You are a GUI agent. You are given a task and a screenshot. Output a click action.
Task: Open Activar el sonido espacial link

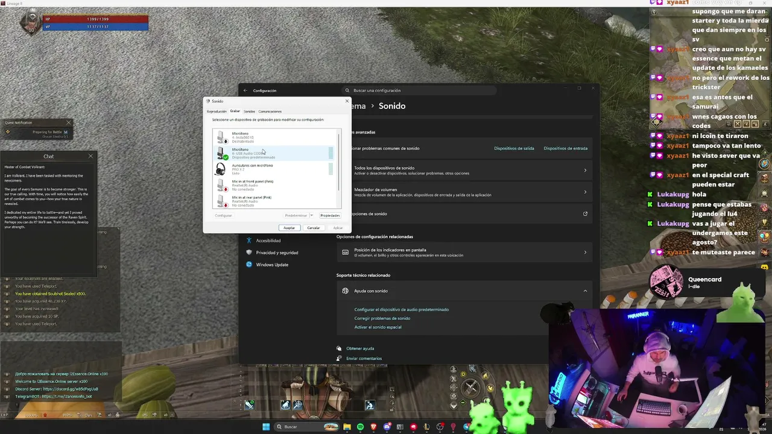[378, 327]
